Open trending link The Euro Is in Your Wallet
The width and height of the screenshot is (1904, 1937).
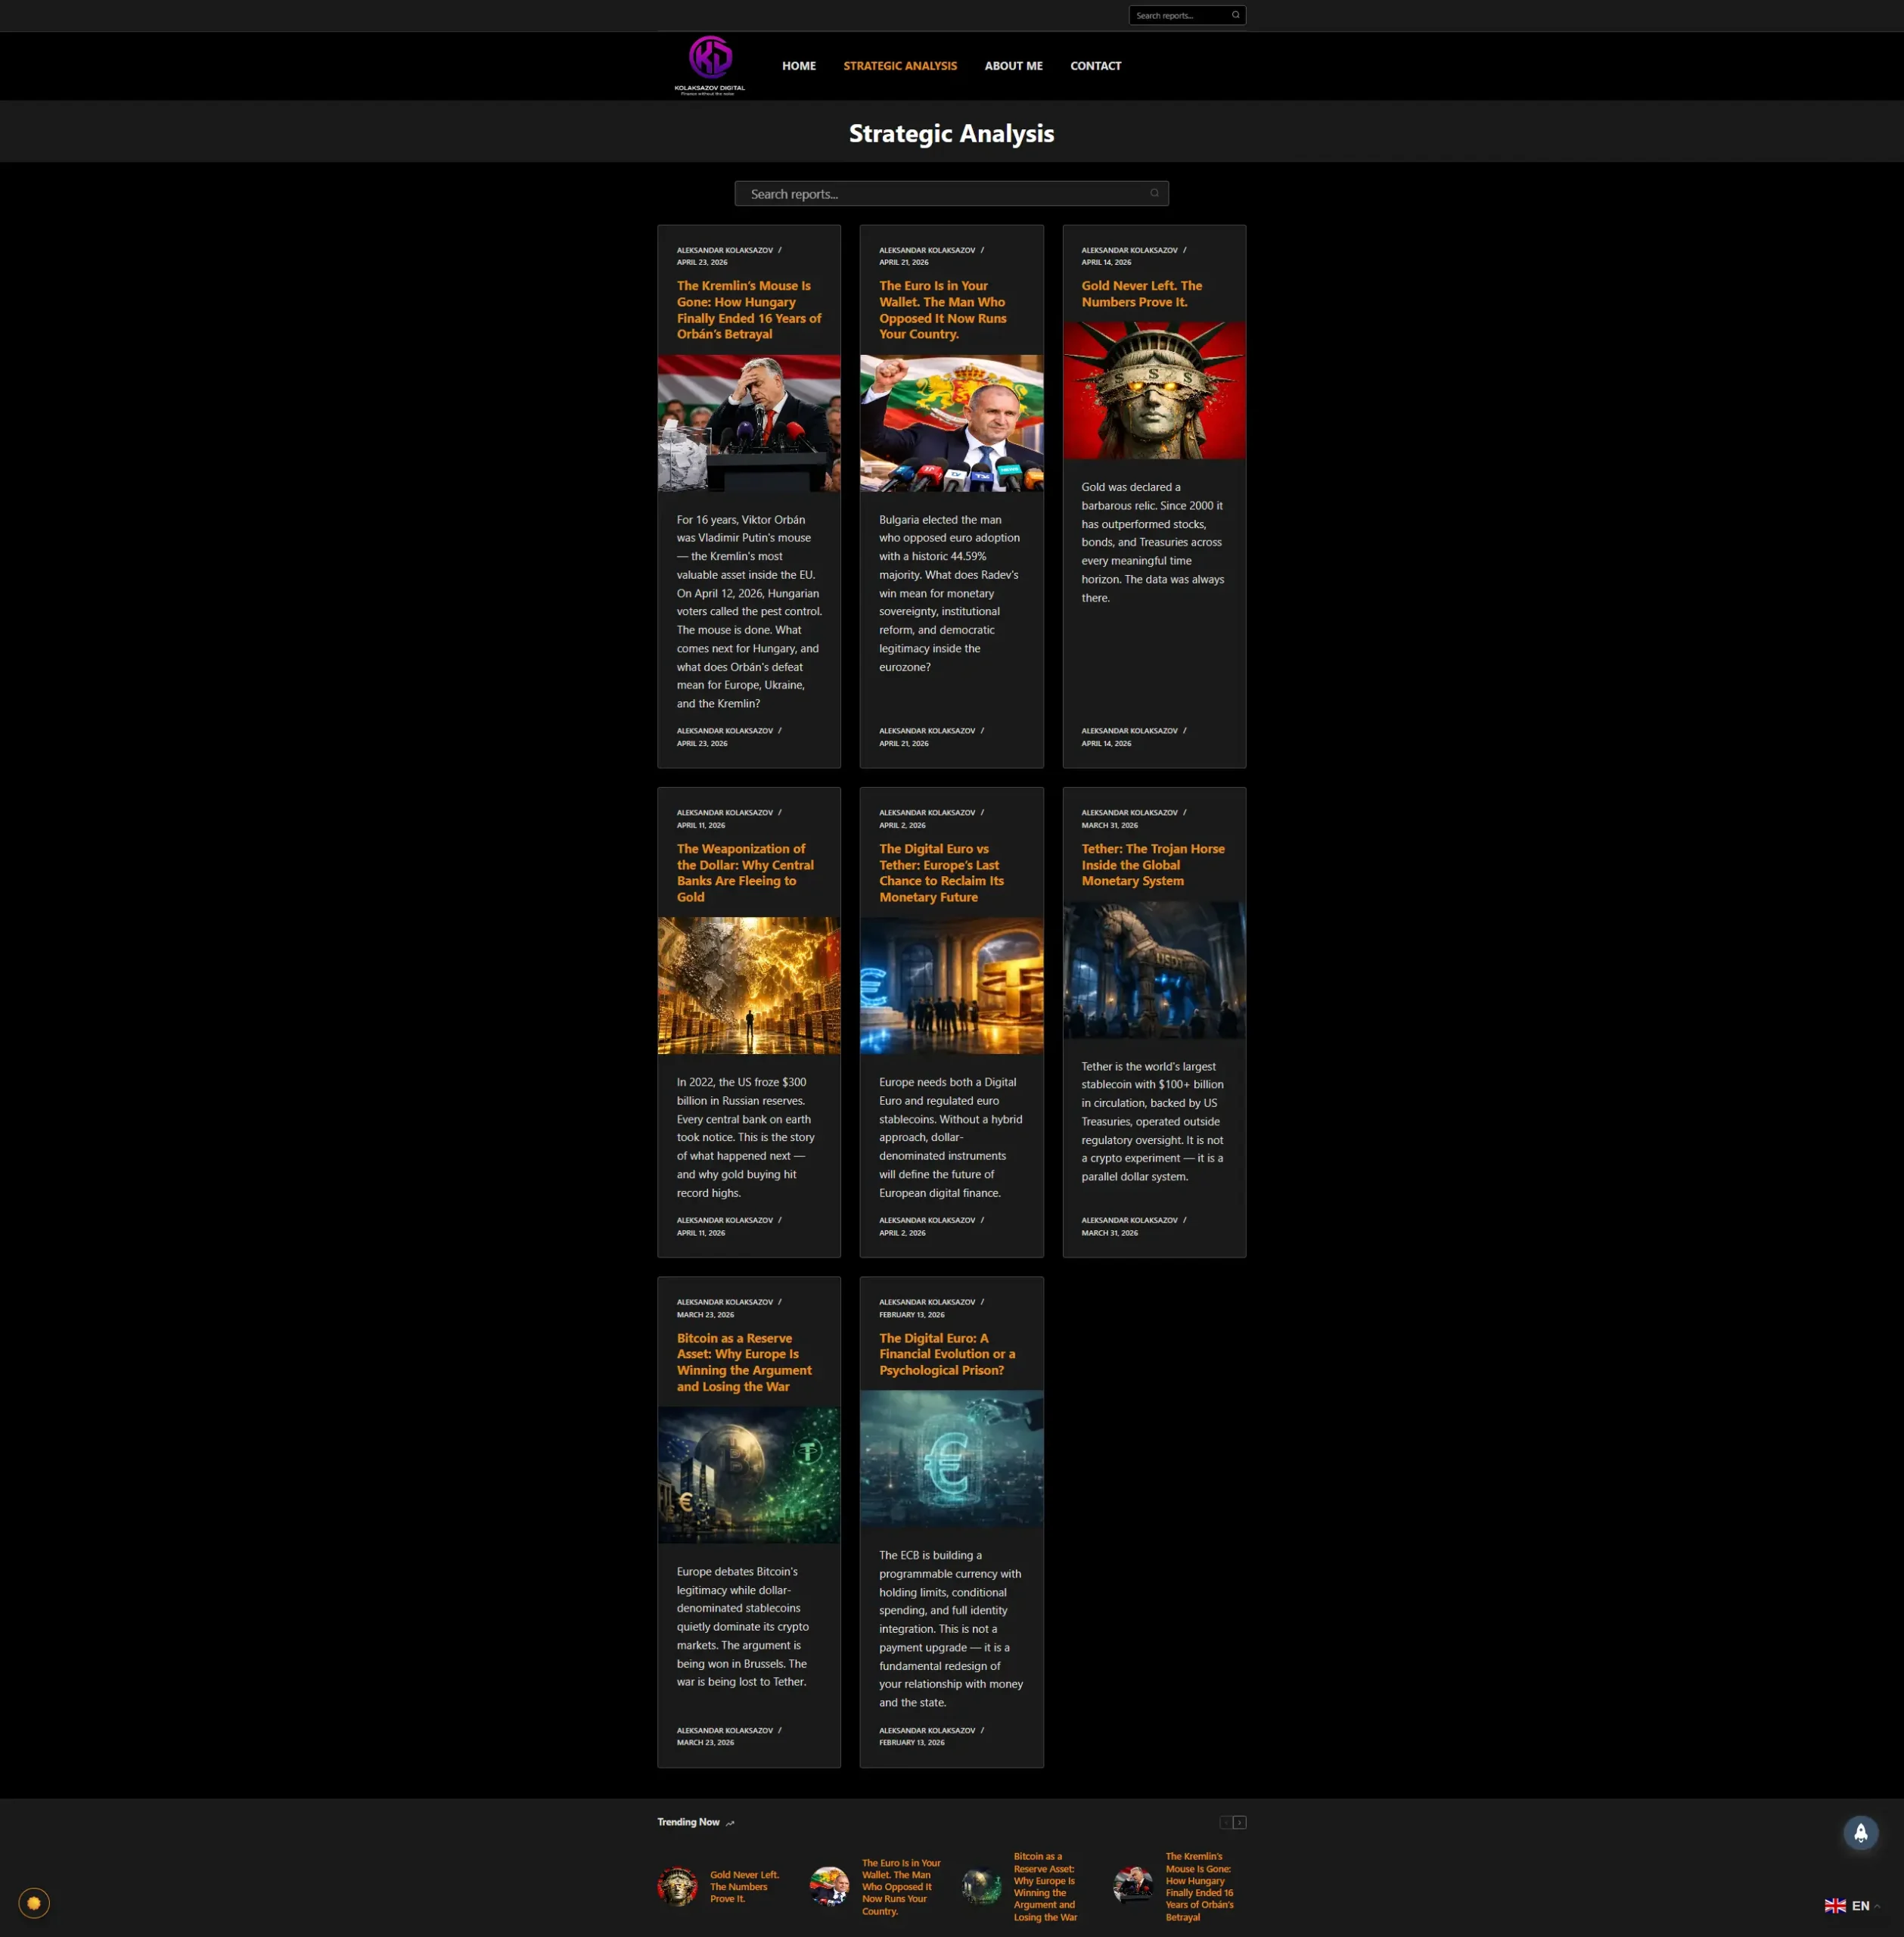(901, 1886)
